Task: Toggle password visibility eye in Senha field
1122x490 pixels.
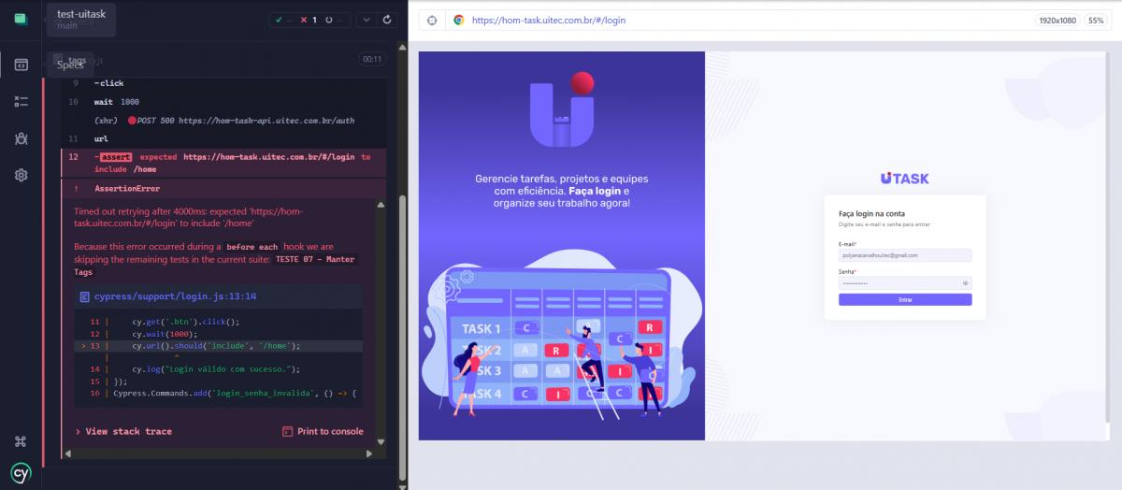Action: click(x=964, y=282)
